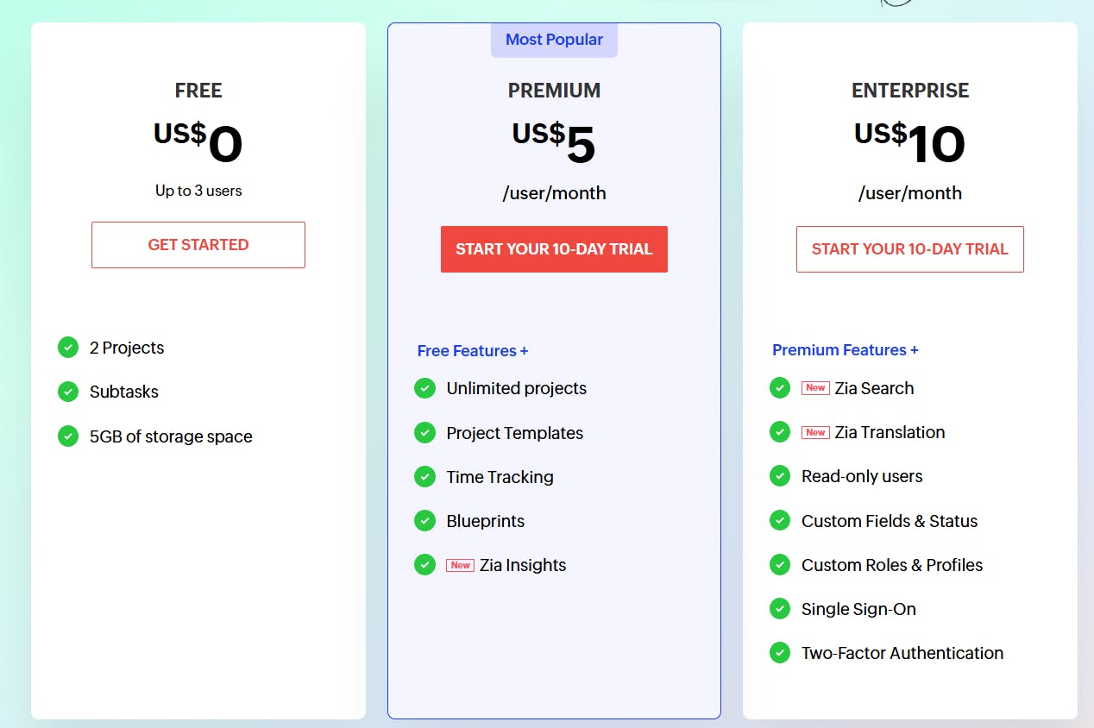Select the FREE plan heading
1094x728 pixels.
click(x=198, y=90)
